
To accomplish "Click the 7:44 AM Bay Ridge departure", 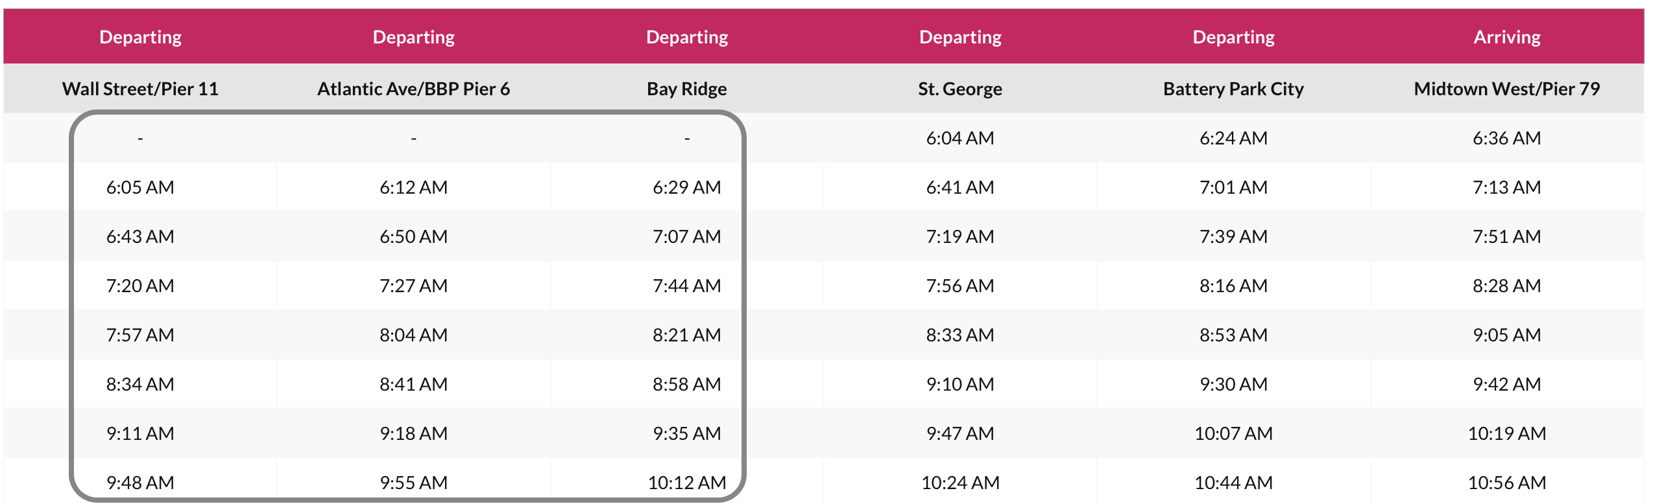I will (686, 286).
